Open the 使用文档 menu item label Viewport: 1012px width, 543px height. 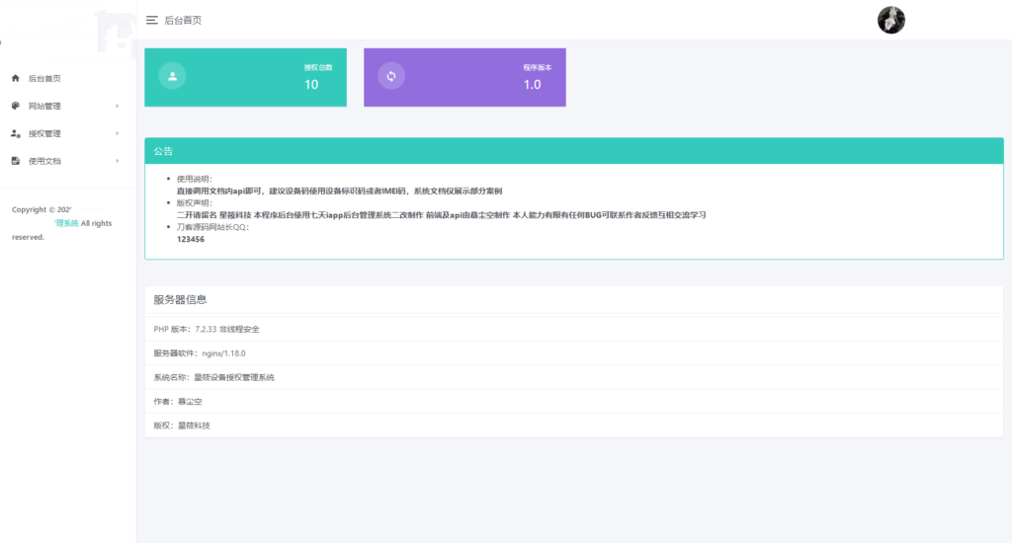(x=44, y=161)
